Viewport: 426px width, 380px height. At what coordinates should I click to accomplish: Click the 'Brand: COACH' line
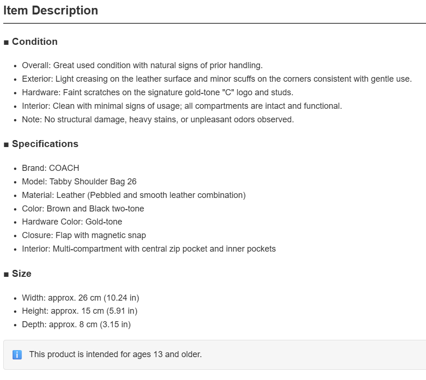click(x=50, y=168)
